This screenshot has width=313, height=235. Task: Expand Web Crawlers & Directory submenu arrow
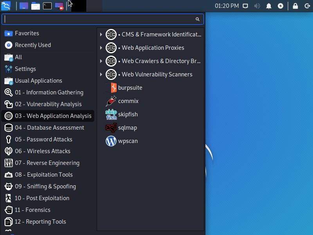(101, 61)
